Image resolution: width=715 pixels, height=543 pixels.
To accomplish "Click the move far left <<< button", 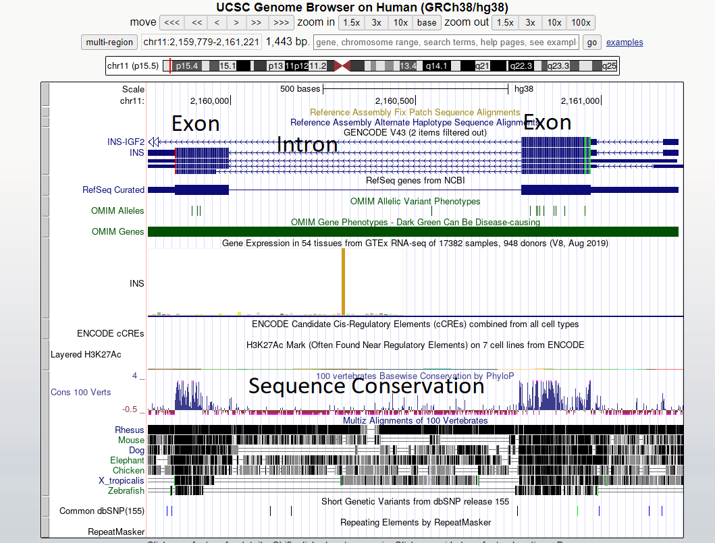I will coord(172,23).
